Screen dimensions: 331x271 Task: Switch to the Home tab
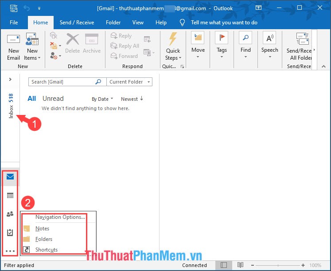click(40, 23)
